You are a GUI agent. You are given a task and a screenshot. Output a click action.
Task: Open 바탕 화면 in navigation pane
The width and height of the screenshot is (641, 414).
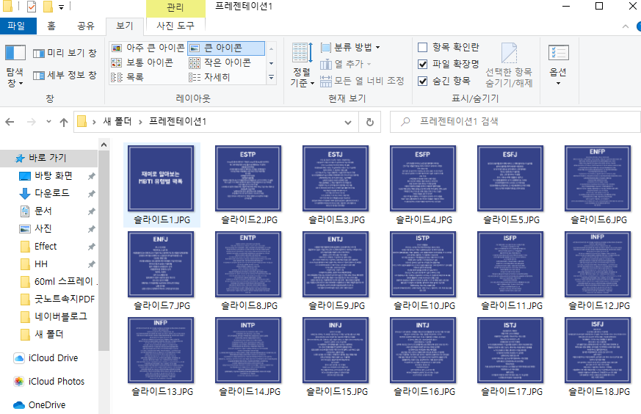(54, 175)
